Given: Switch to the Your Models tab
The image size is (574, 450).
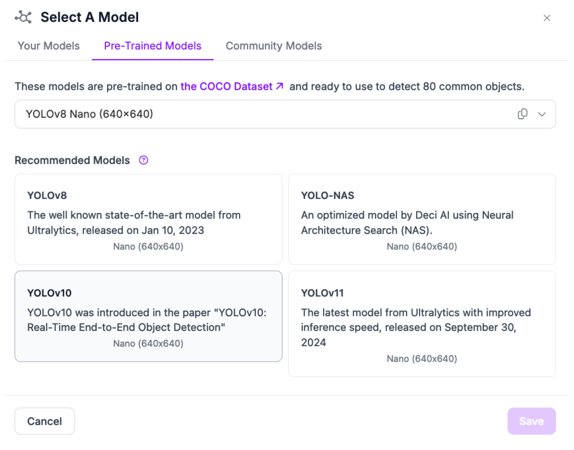Looking at the screenshot, I should pyautogui.click(x=49, y=46).
